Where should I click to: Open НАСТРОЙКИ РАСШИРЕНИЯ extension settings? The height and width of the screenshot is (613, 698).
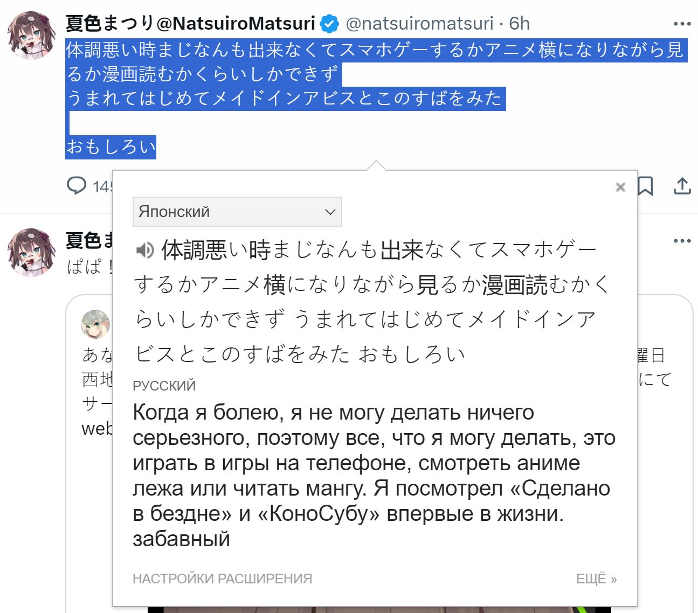[222, 579]
